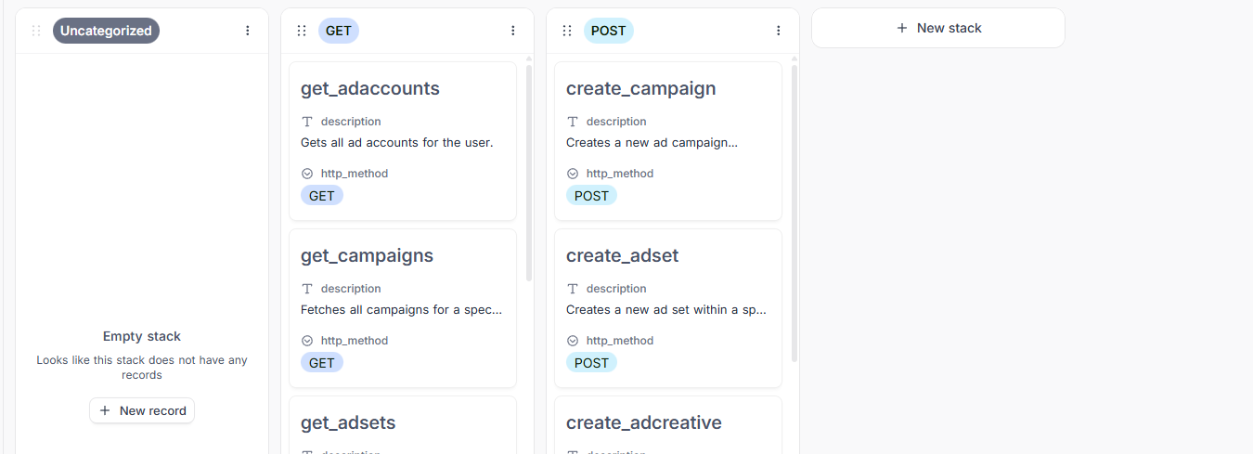Click the GET badge on get_campaigns card
Screen dimensions: 1253x454
click(321, 363)
